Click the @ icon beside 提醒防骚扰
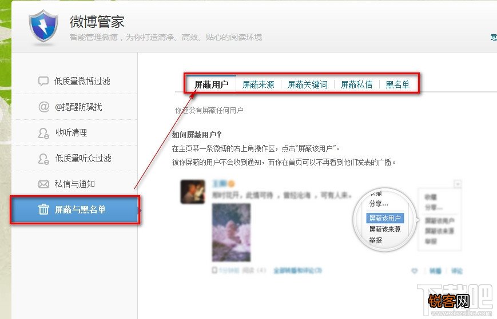This screenshot has height=319, width=497. point(43,107)
